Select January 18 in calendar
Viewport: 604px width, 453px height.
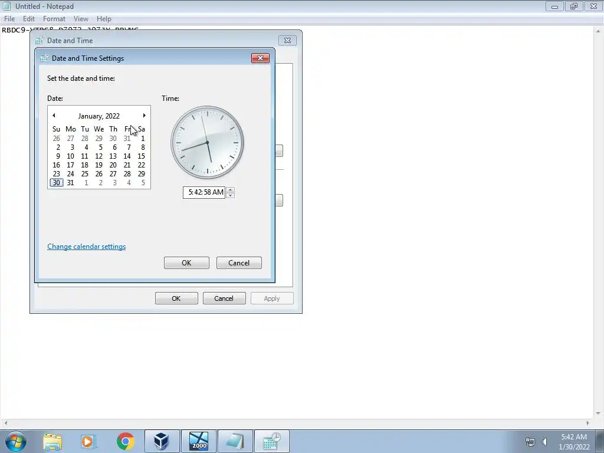[85, 165]
